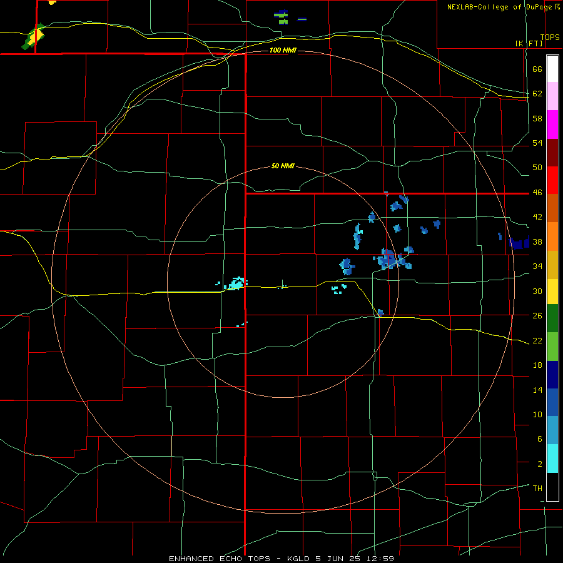Click the "6" legend value

[540, 439]
